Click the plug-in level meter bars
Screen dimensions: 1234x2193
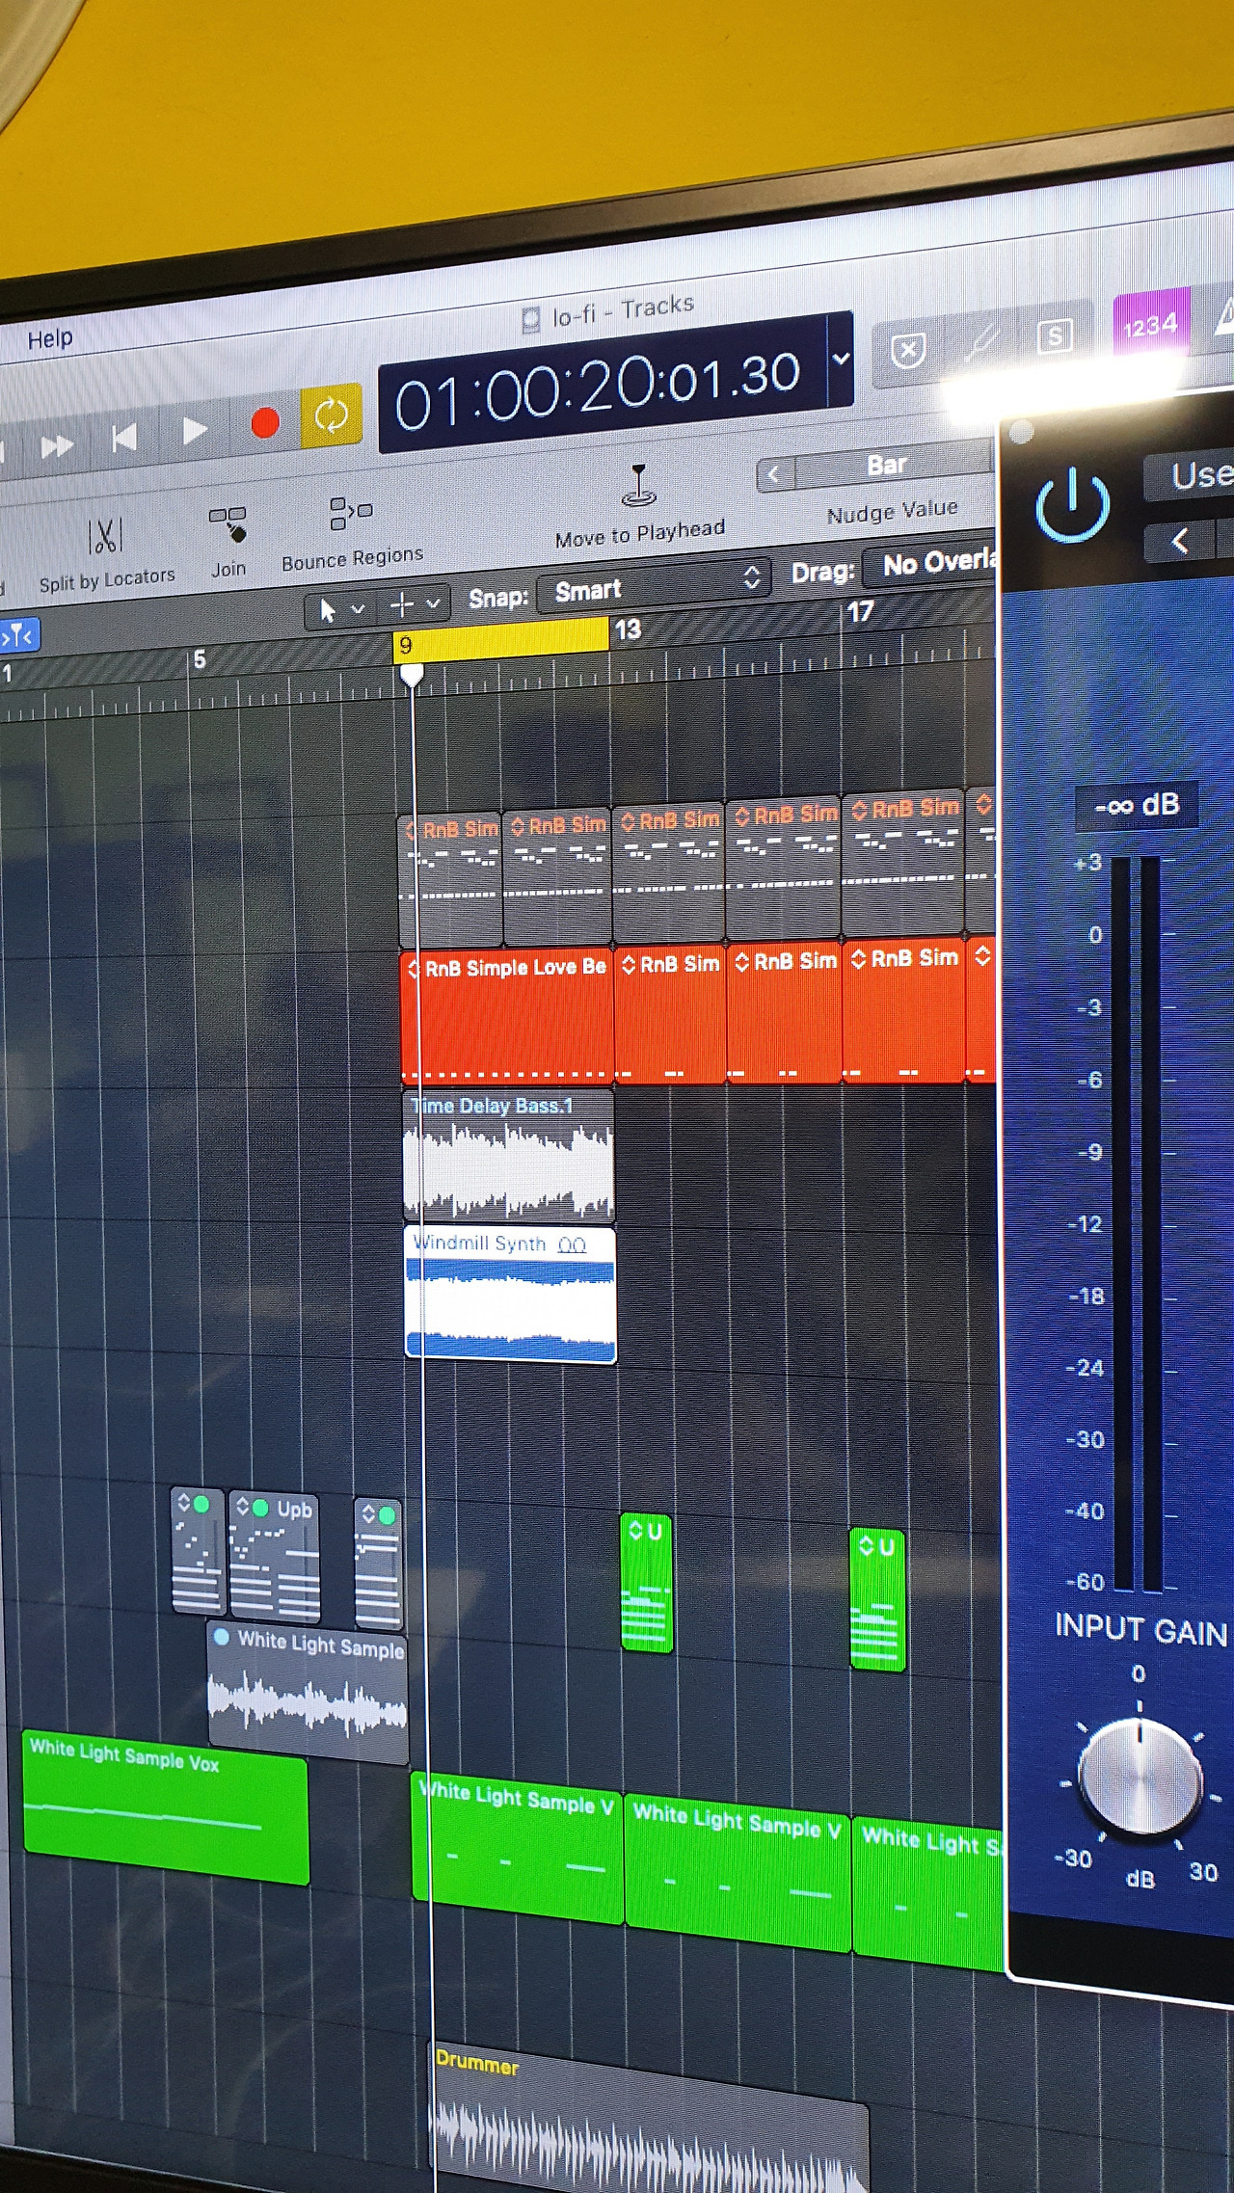tap(1136, 1222)
